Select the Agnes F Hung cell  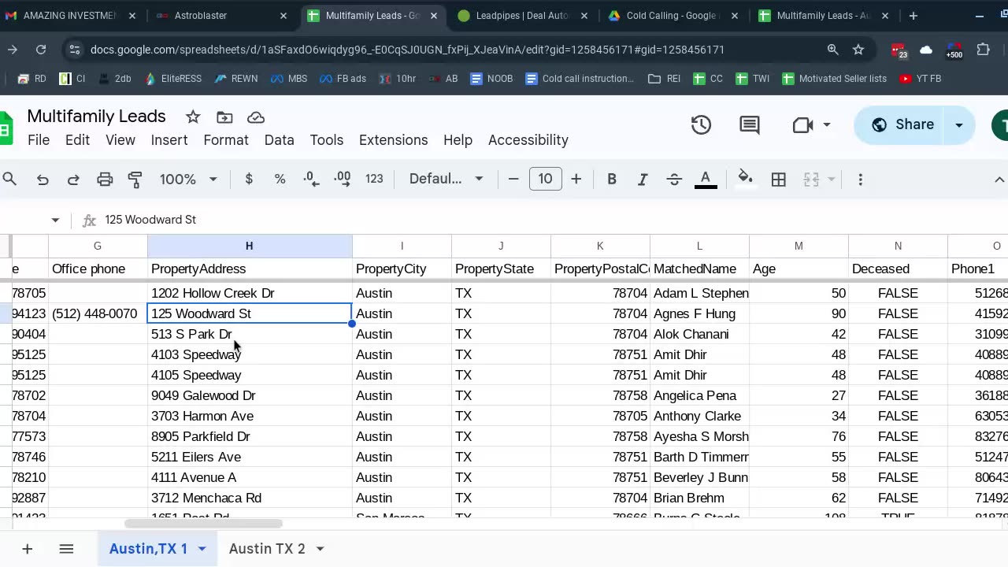699,313
